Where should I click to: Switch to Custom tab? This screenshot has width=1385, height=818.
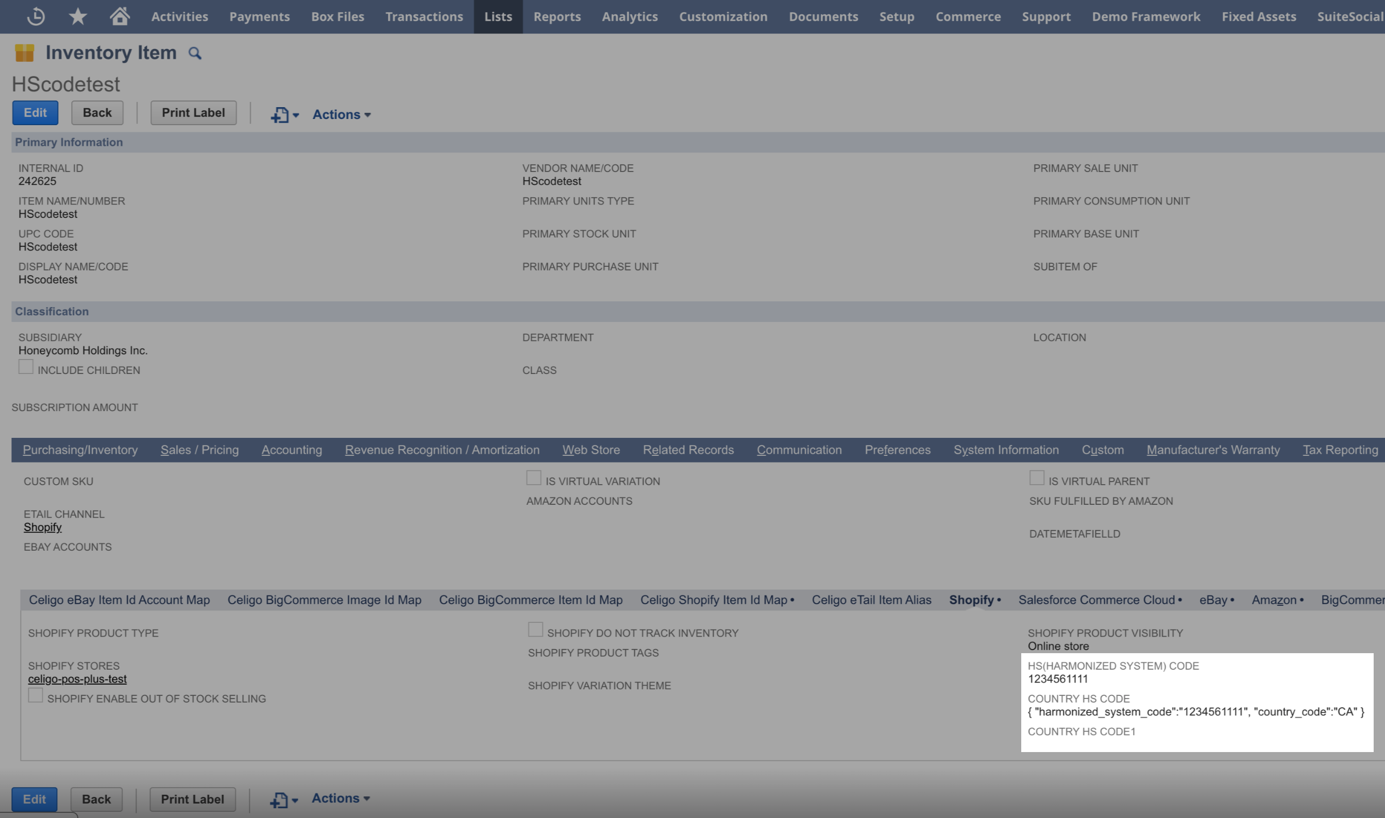[x=1103, y=450]
